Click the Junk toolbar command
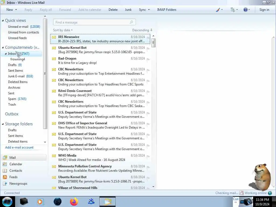This screenshot has width=276, height=207. pyautogui.click(x=128, y=10)
